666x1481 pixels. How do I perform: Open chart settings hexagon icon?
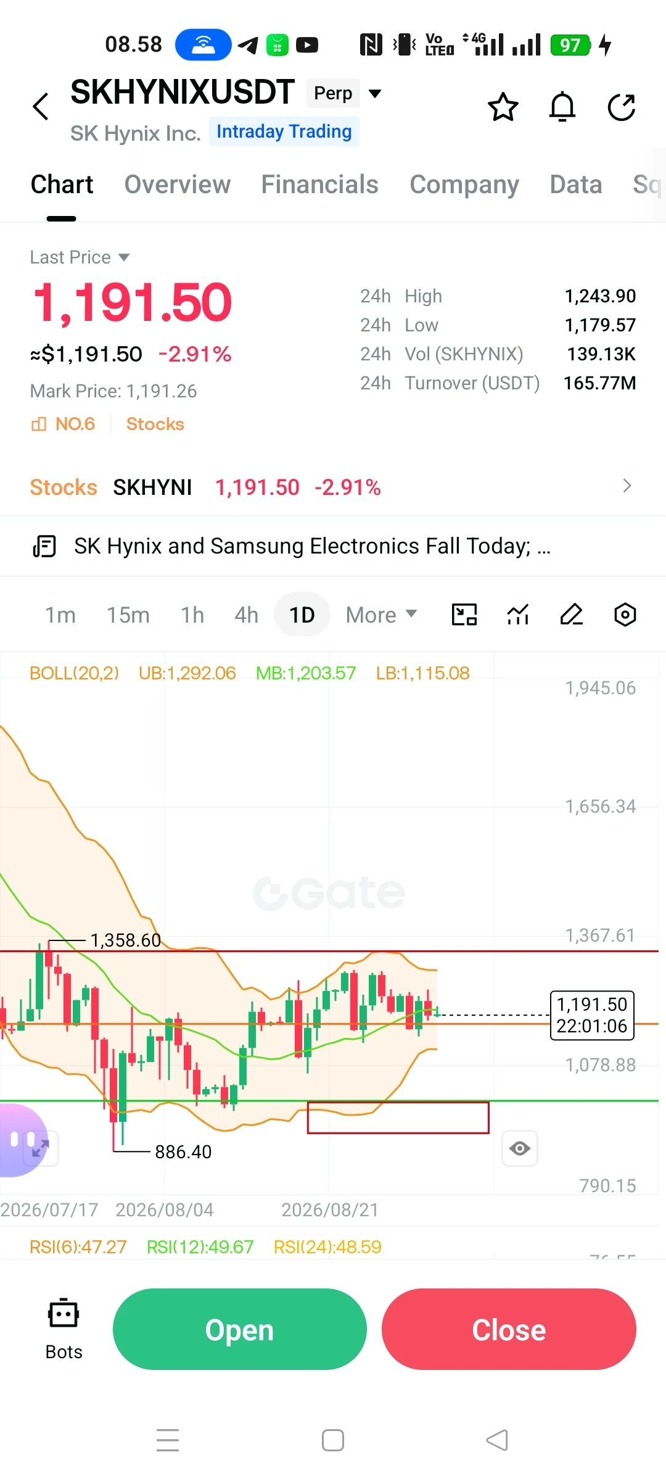click(x=625, y=615)
